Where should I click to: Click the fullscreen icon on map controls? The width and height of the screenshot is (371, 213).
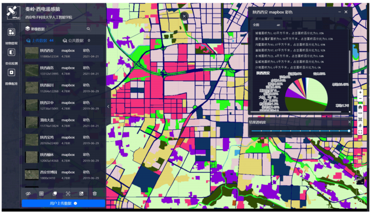coord(360,132)
